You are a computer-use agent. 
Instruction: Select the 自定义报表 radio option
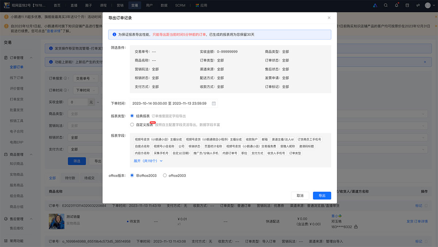click(x=132, y=125)
